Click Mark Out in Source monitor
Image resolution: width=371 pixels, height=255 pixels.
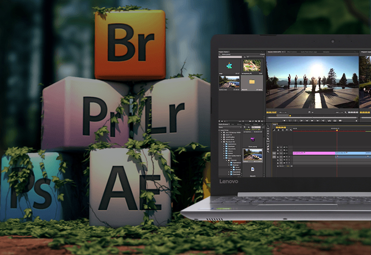(295, 121)
